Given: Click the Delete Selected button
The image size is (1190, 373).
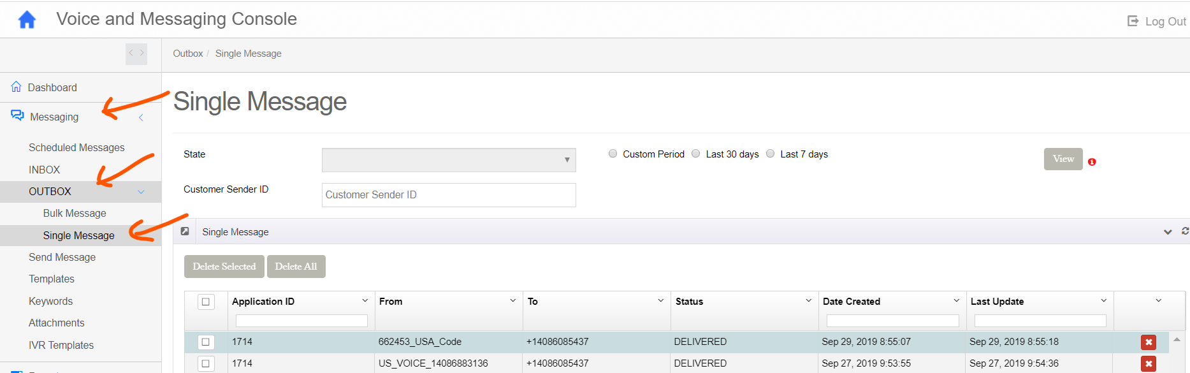Looking at the screenshot, I should tap(224, 267).
